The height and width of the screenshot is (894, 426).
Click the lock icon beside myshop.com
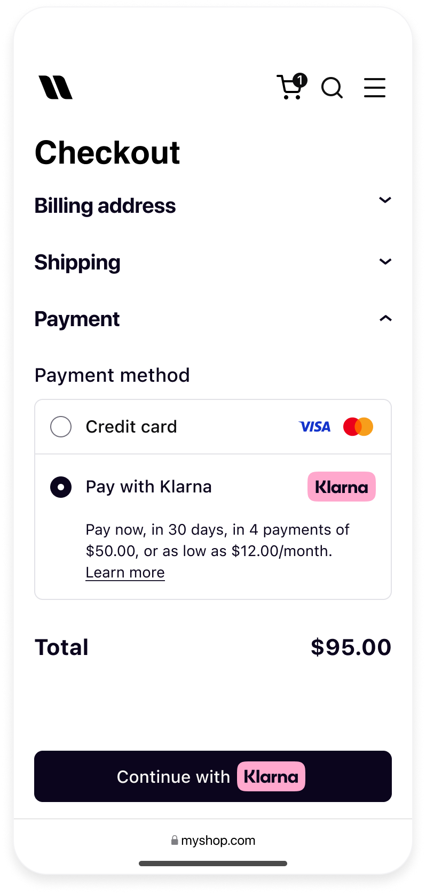coord(175,841)
